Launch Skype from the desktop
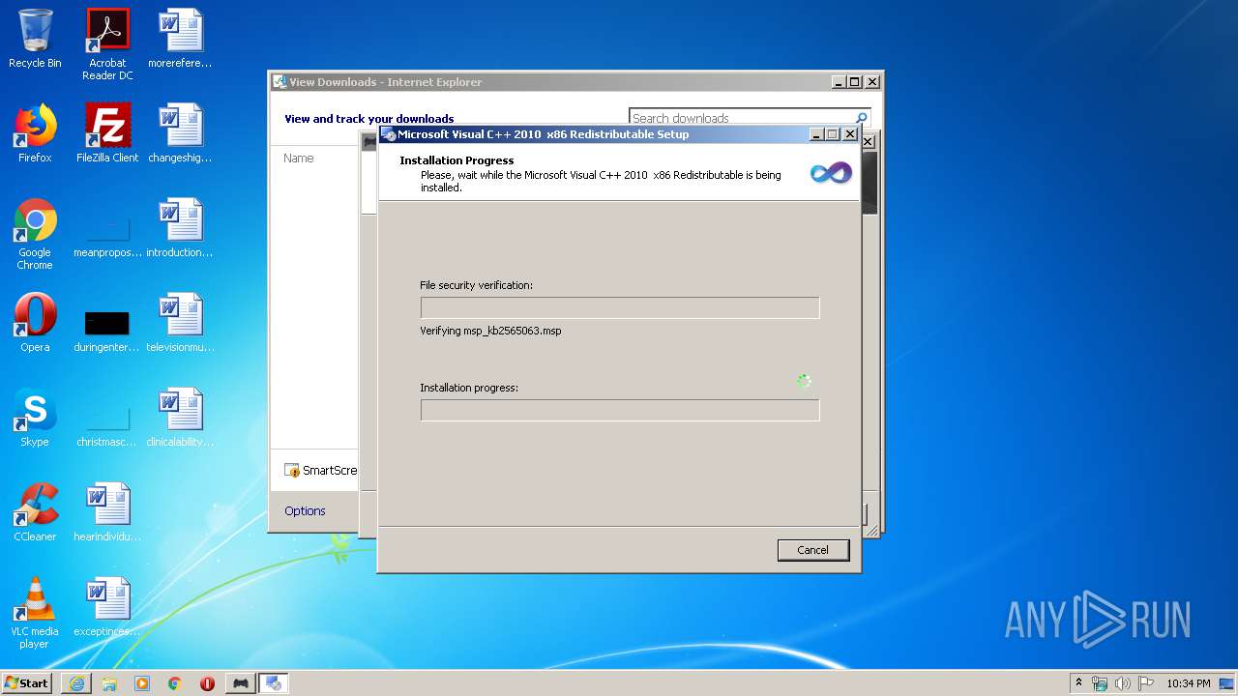This screenshot has width=1238, height=696. pos(35,418)
